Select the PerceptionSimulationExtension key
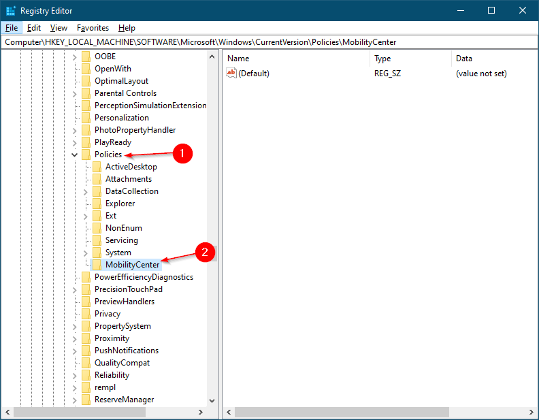The image size is (539, 420). [150, 106]
